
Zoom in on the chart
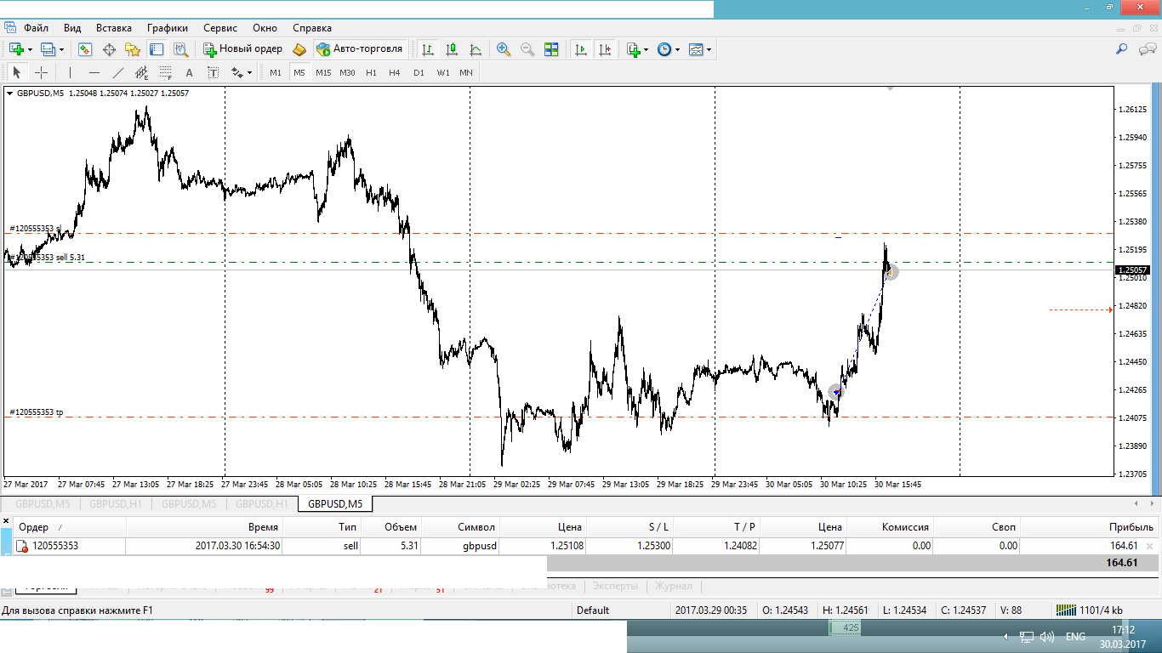(504, 49)
